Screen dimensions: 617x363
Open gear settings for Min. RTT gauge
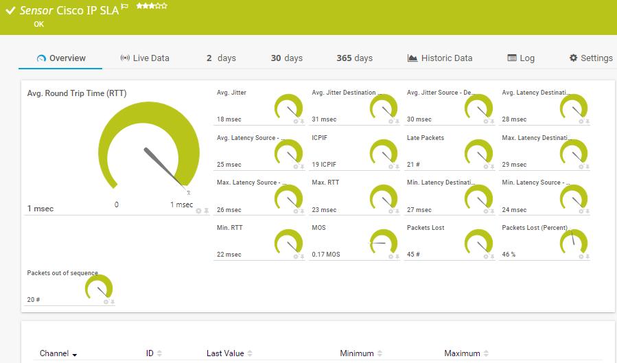coord(296,257)
